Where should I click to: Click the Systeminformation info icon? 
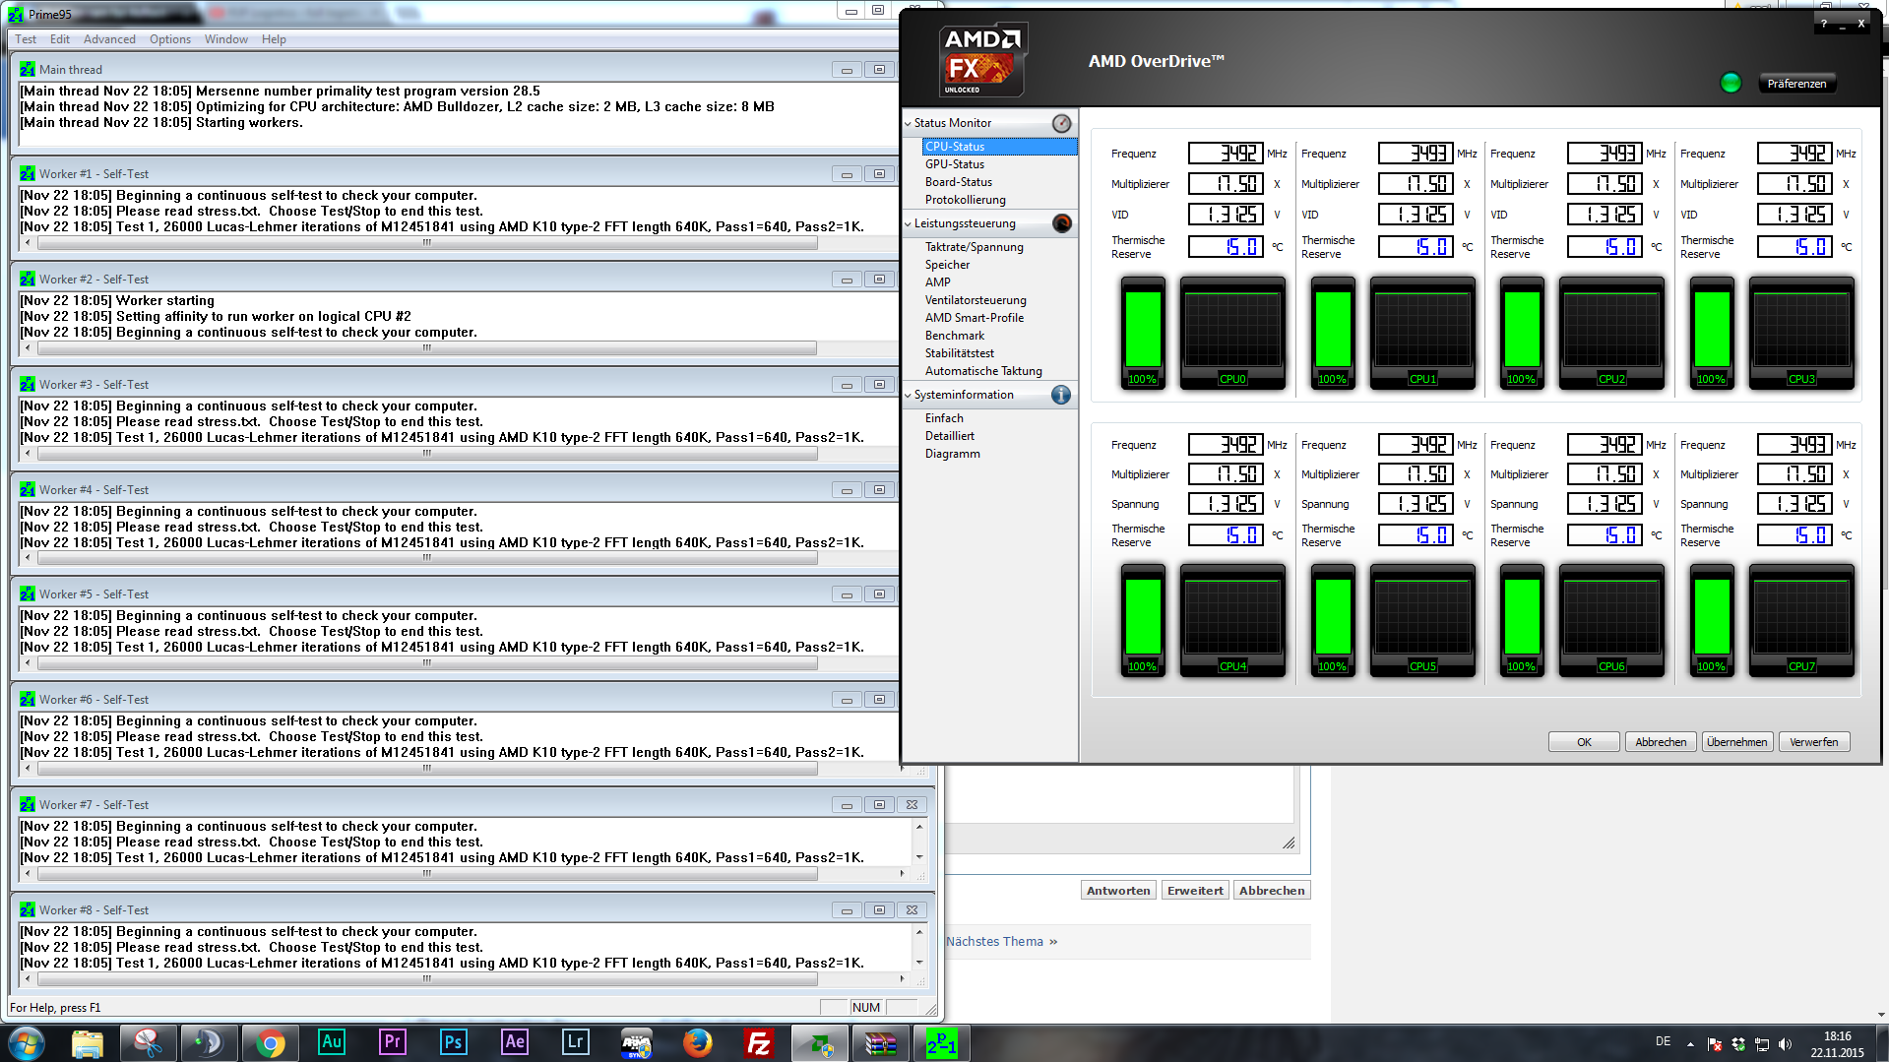(1061, 395)
